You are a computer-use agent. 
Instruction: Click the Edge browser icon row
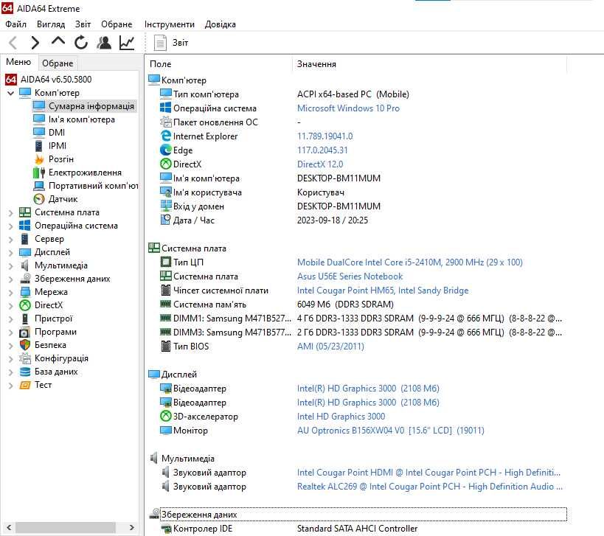coord(166,150)
